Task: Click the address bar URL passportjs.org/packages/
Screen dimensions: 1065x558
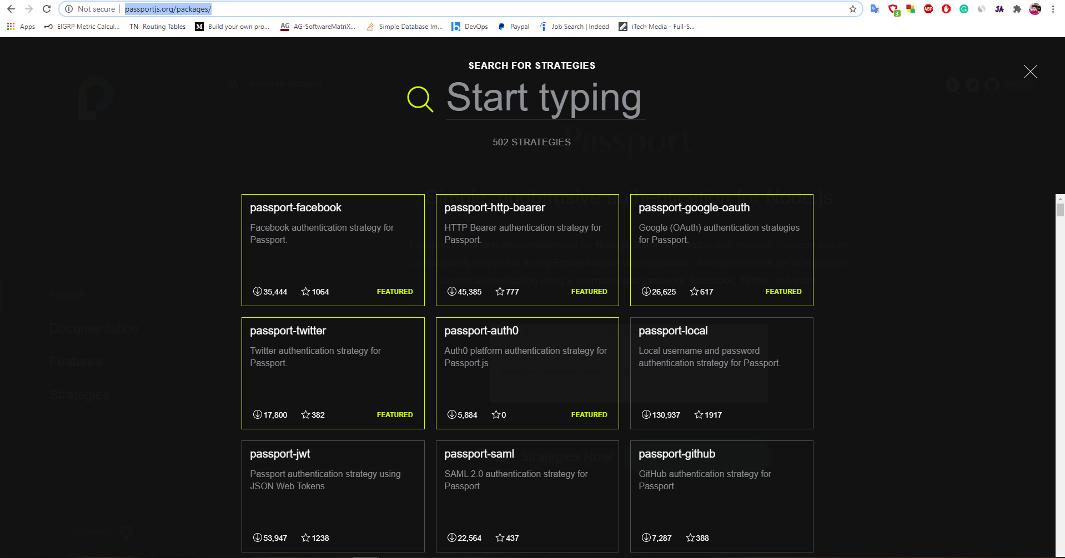Action: [168, 9]
